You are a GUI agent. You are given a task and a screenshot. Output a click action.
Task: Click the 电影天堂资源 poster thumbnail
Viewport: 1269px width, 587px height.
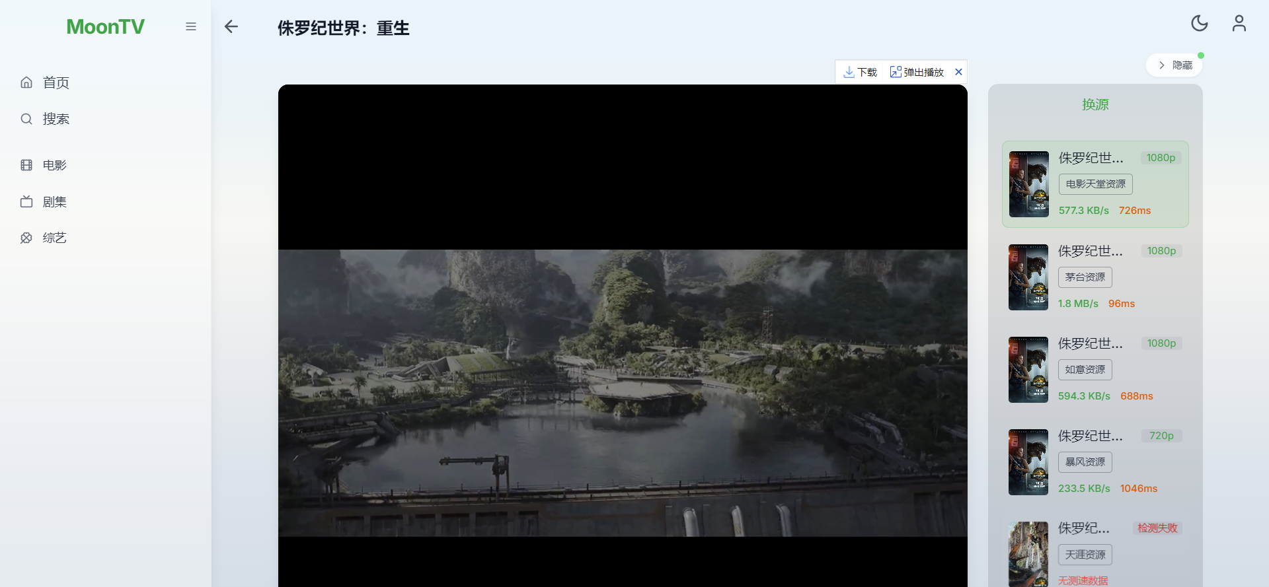[x=1028, y=184]
